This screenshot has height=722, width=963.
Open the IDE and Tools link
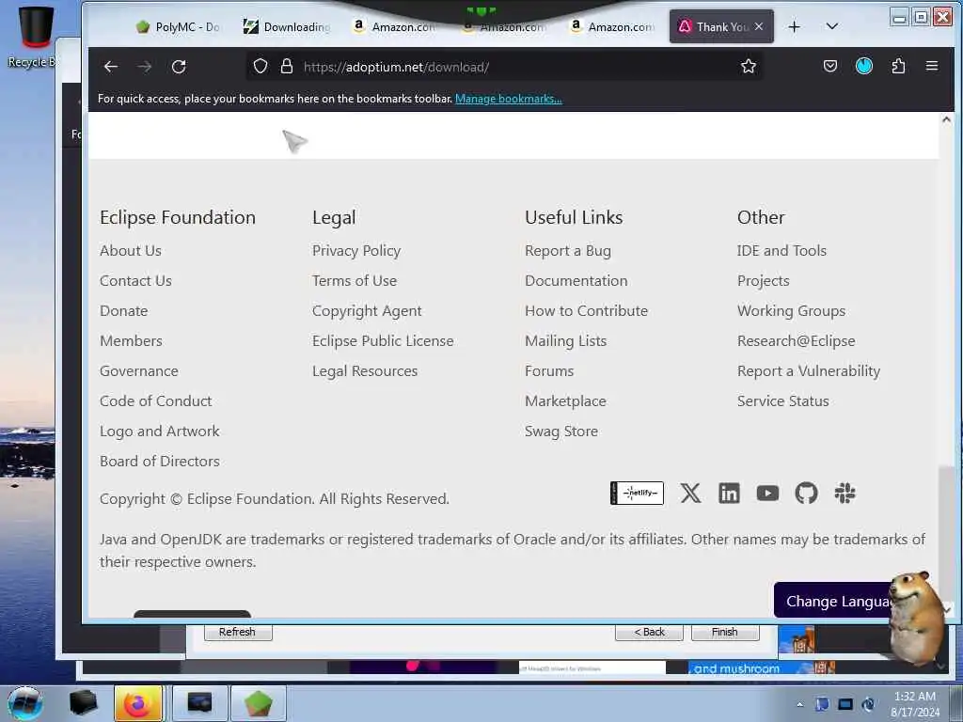click(x=781, y=250)
